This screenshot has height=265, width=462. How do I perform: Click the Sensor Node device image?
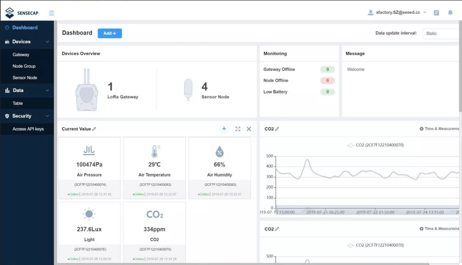point(188,90)
